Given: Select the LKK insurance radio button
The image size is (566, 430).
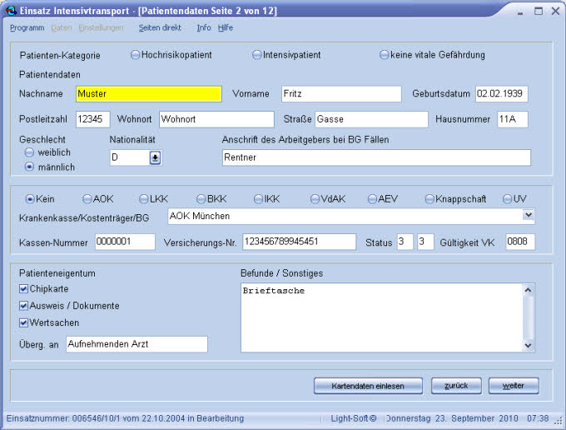Looking at the screenshot, I should point(144,198).
